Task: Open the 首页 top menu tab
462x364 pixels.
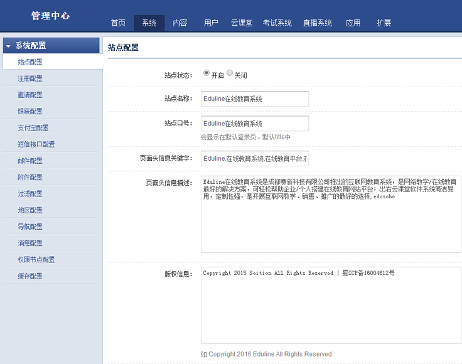Action: [118, 23]
